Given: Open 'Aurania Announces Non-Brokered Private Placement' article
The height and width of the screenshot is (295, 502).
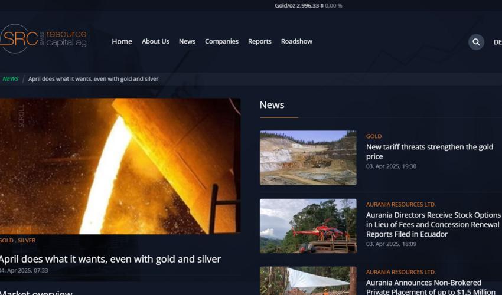Looking at the screenshot, I should pos(431,287).
